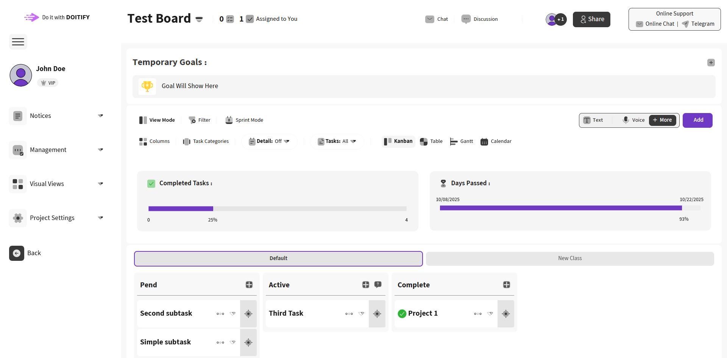The height and width of the screenshot is (358, 727).
Task: Click target icon on Third Task
Action: [x=377, y=313]
